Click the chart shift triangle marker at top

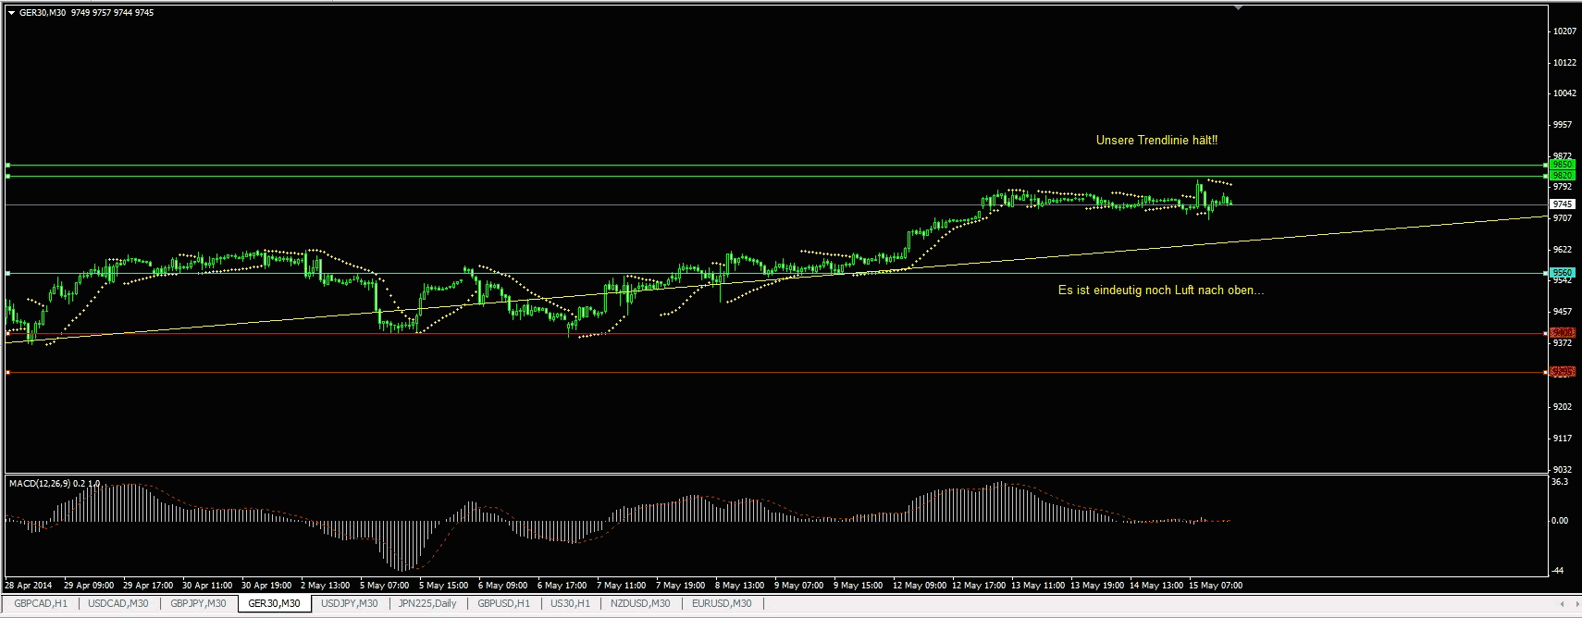[1238, 7]
